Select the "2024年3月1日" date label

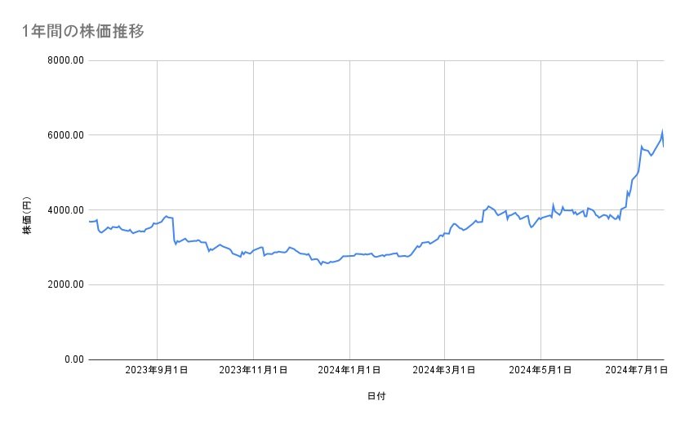[x=445, y=370]
